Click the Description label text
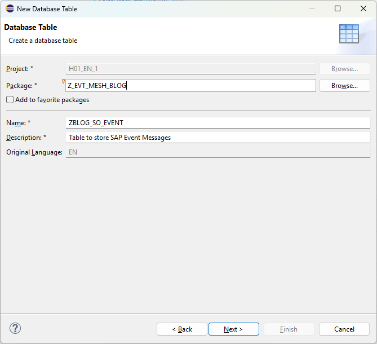The width and height of the screenshot is (377, 344). coord(24,138)
